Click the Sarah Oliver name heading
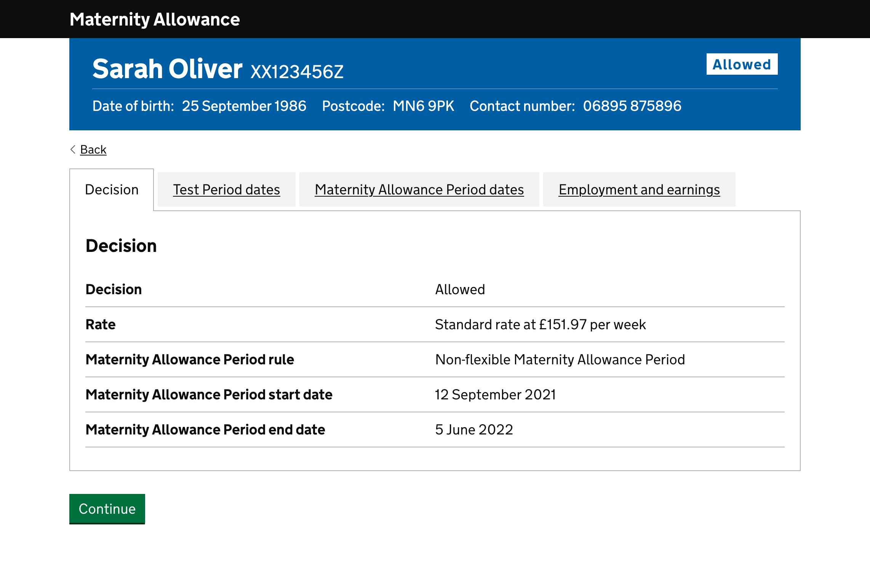 pos(167,69)
